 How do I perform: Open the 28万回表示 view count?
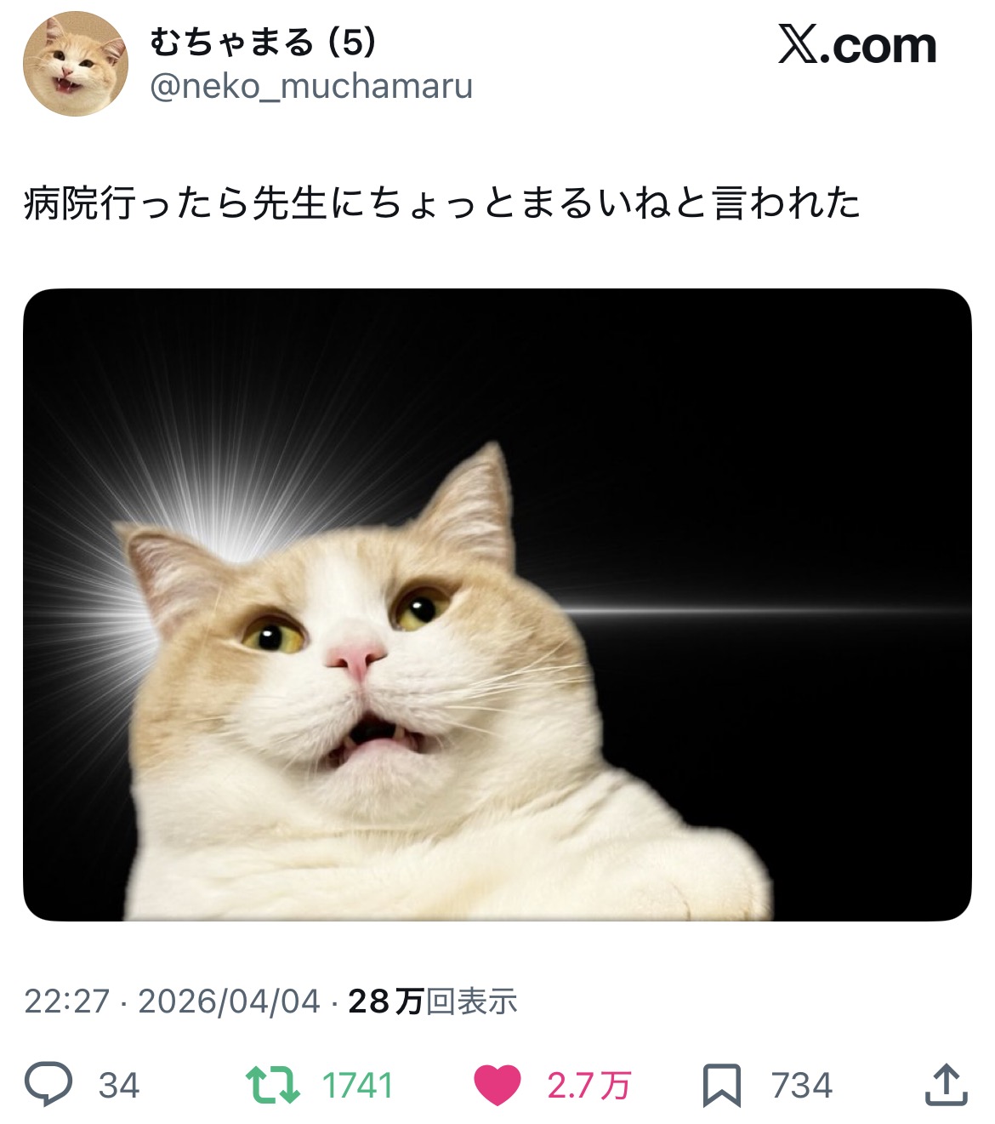coord(433,1001)
